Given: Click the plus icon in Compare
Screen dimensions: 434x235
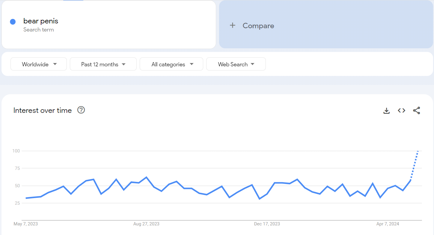Looking at the screenshot, I should [x=233, y=26].
